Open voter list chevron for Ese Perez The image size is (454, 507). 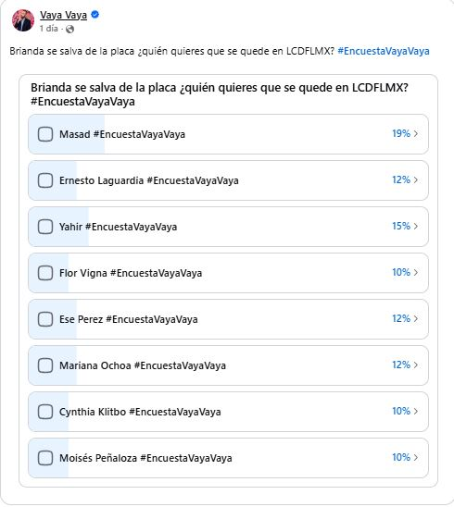(x=416, y=318)
